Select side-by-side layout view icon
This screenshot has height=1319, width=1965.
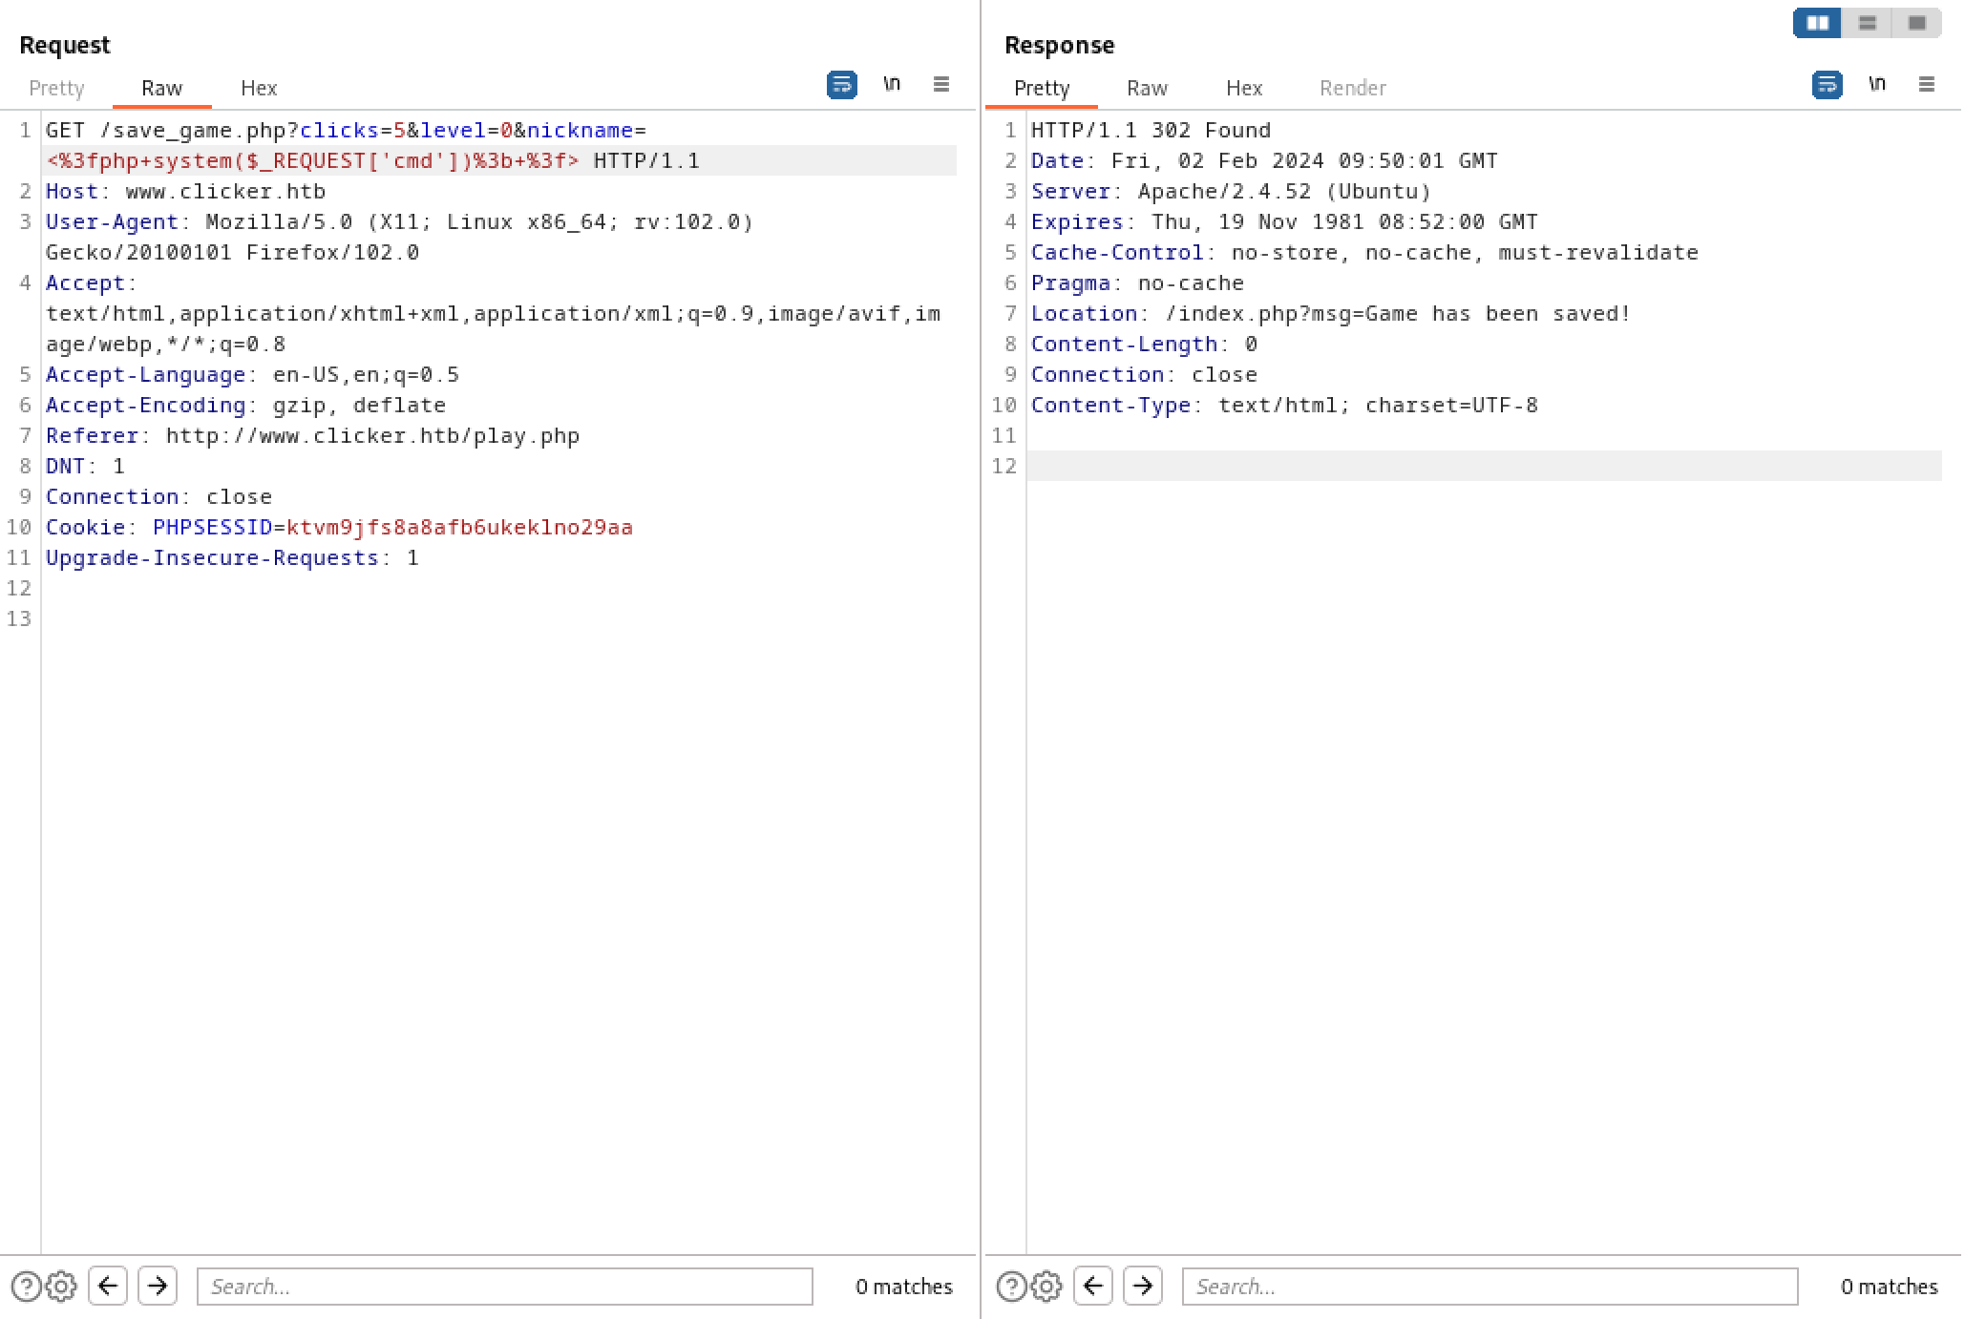coord(1818,23)
